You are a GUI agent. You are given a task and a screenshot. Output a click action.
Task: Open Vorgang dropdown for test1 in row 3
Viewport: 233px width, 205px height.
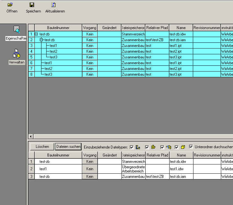(90, 46)
